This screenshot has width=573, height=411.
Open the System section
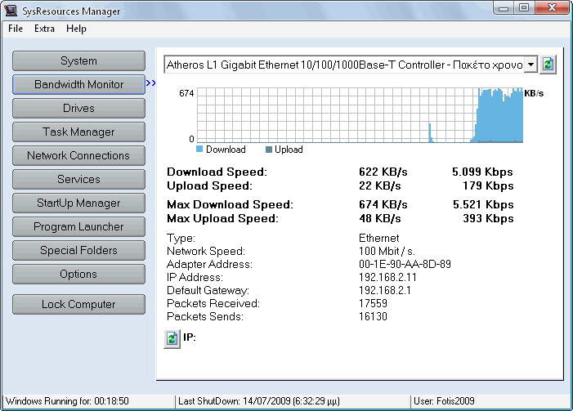pos(78,60)
